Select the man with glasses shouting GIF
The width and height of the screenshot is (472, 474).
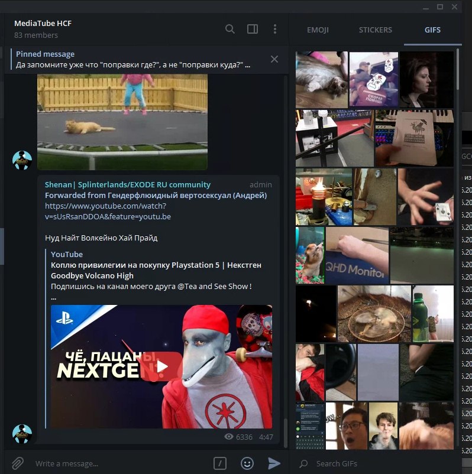click(347, 426)
